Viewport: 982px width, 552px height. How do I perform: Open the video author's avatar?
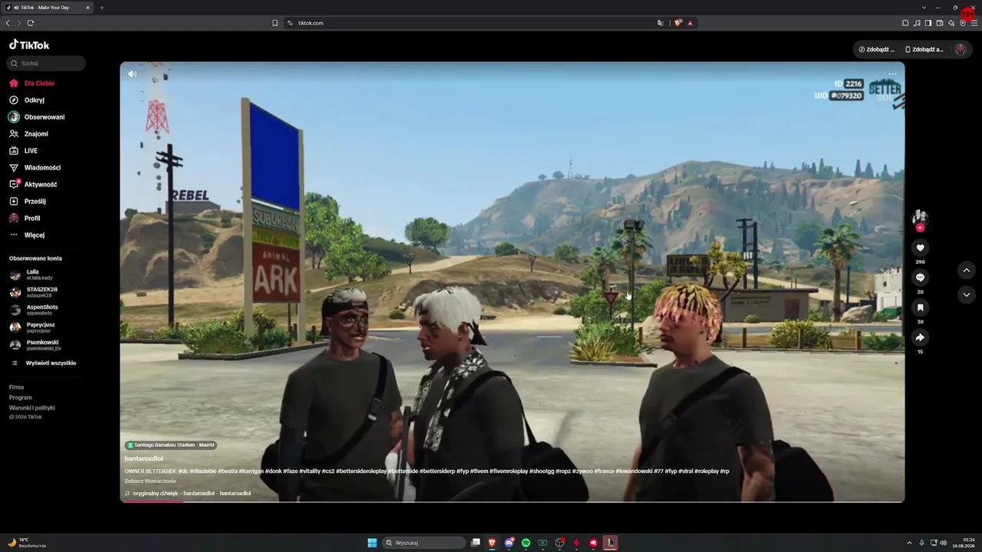tap(920, 218)
